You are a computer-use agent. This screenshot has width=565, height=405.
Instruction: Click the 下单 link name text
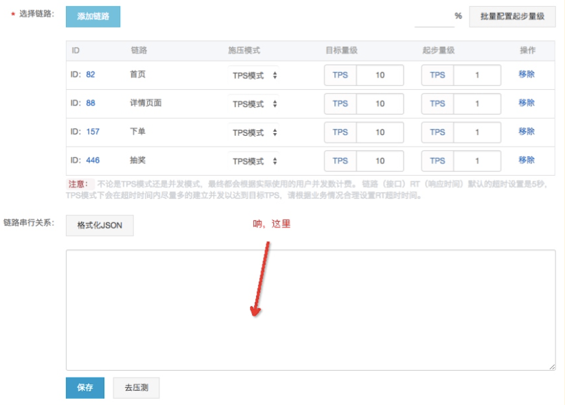(x=138, y=131)
